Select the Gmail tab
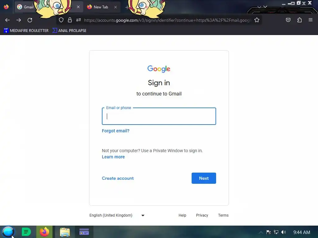 (29, 7)
